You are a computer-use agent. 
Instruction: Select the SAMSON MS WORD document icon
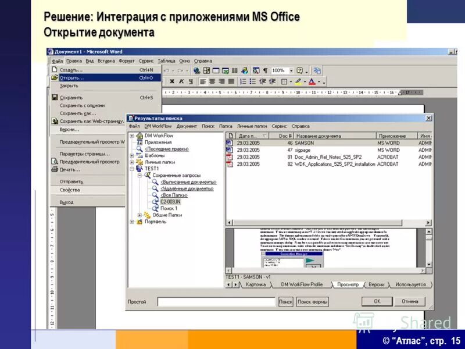pos(228,144)
